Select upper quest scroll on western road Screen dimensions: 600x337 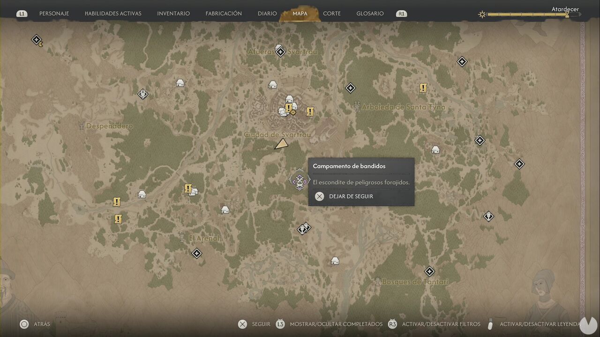(117, 202)
